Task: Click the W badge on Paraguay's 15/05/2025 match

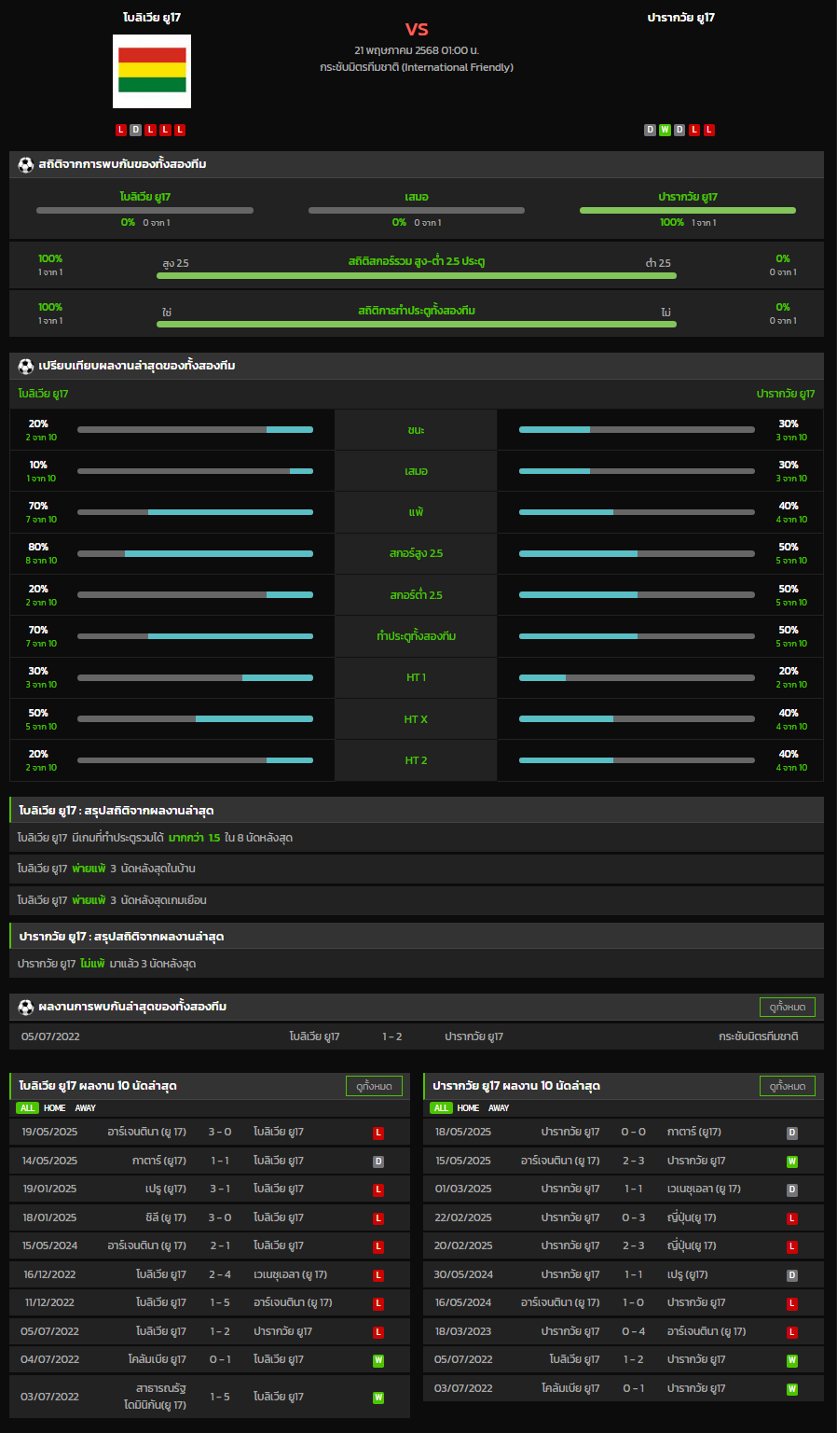Action: [x=792, y=1162]
